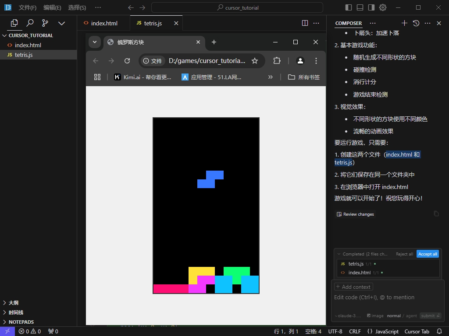This screenshot has width=449, height=336.
Task: Open the Search view icon
Action: [30, 23]
